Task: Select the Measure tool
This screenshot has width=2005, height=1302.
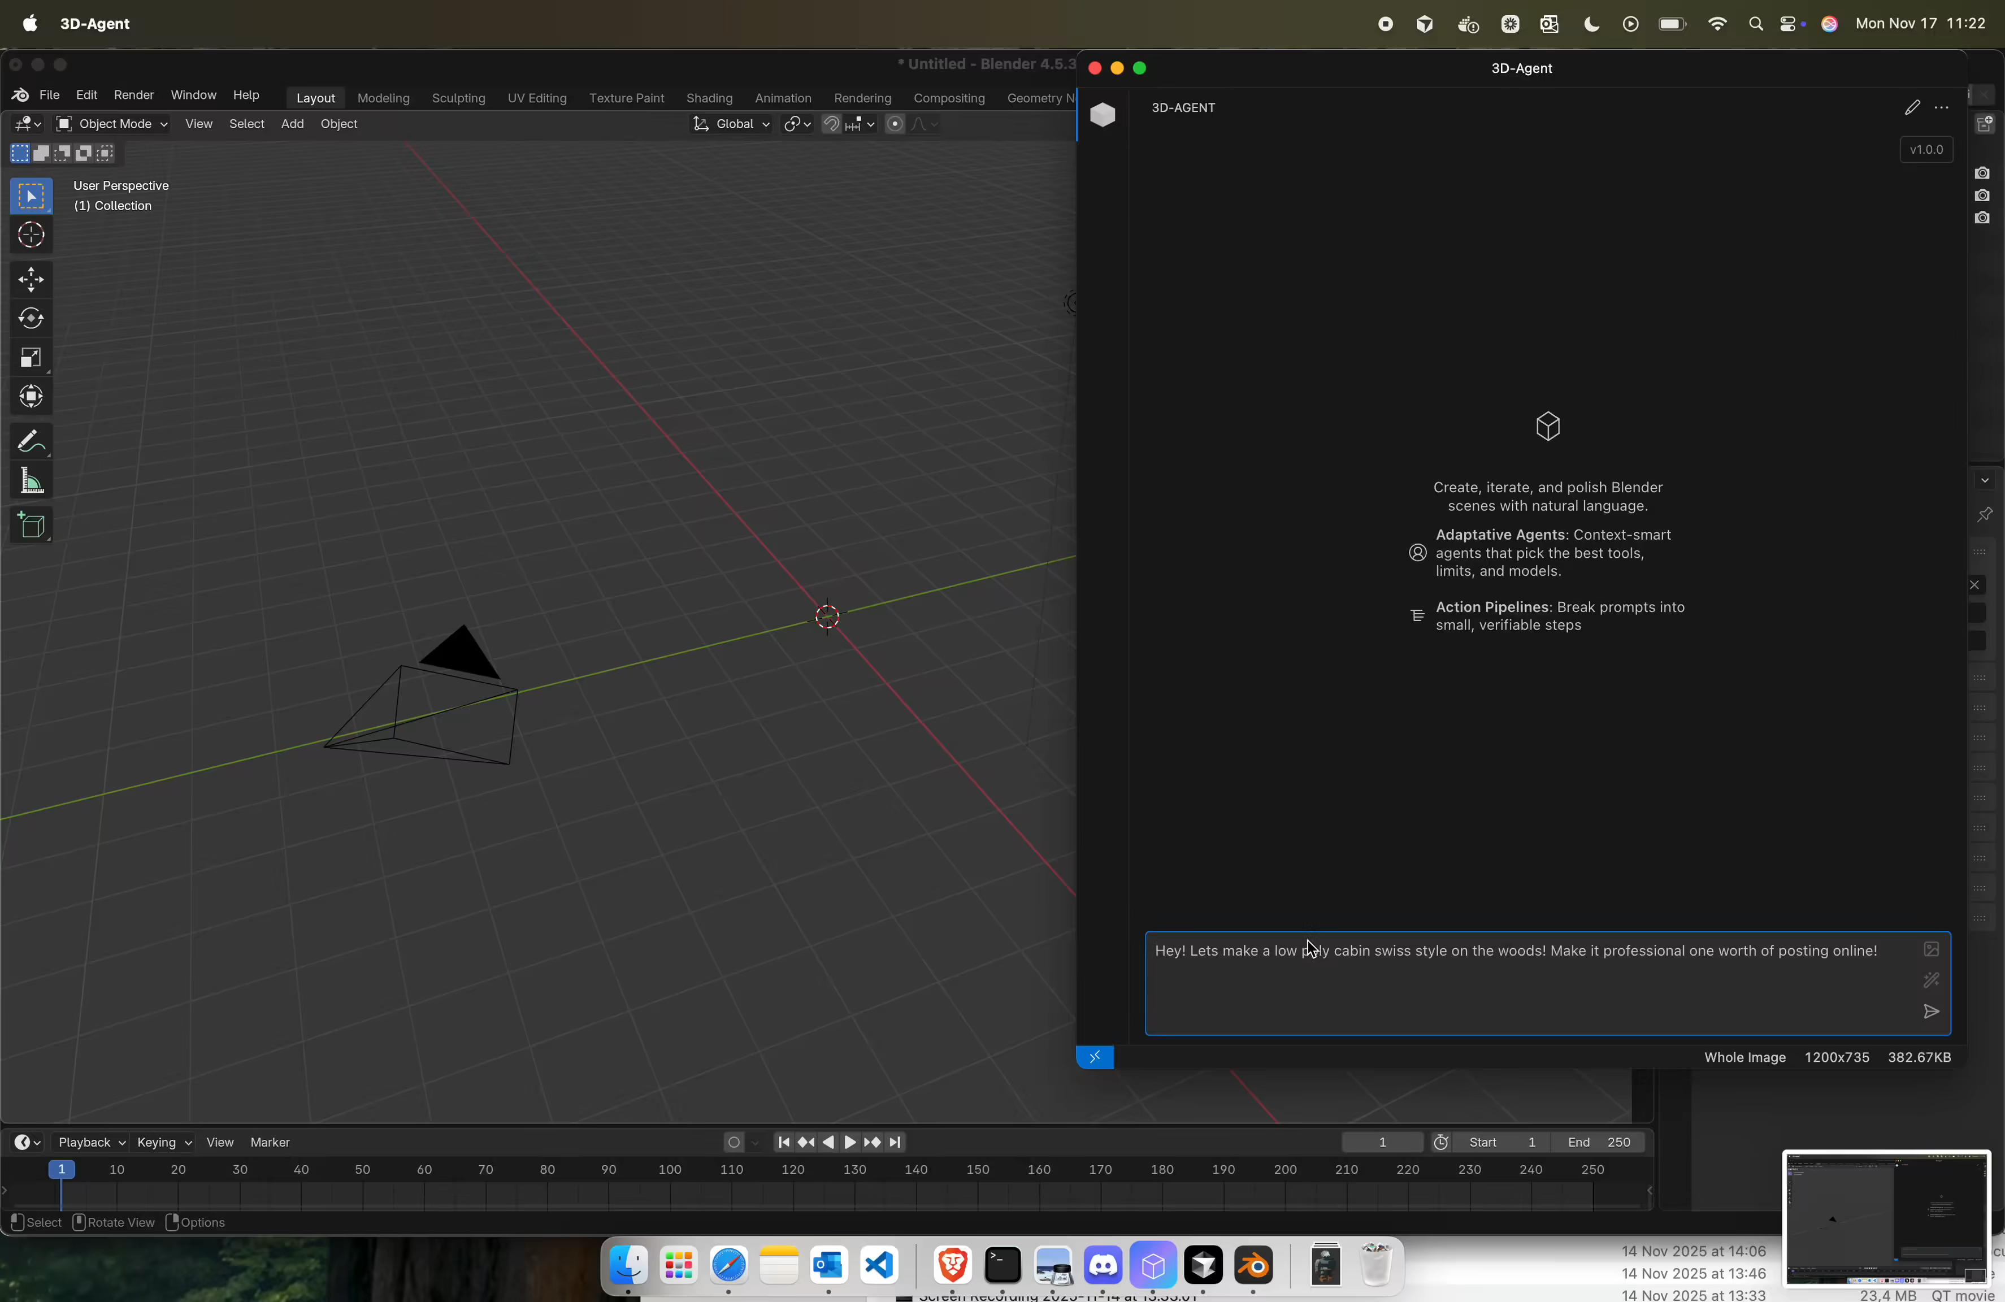Action: (x=31, y=481)
